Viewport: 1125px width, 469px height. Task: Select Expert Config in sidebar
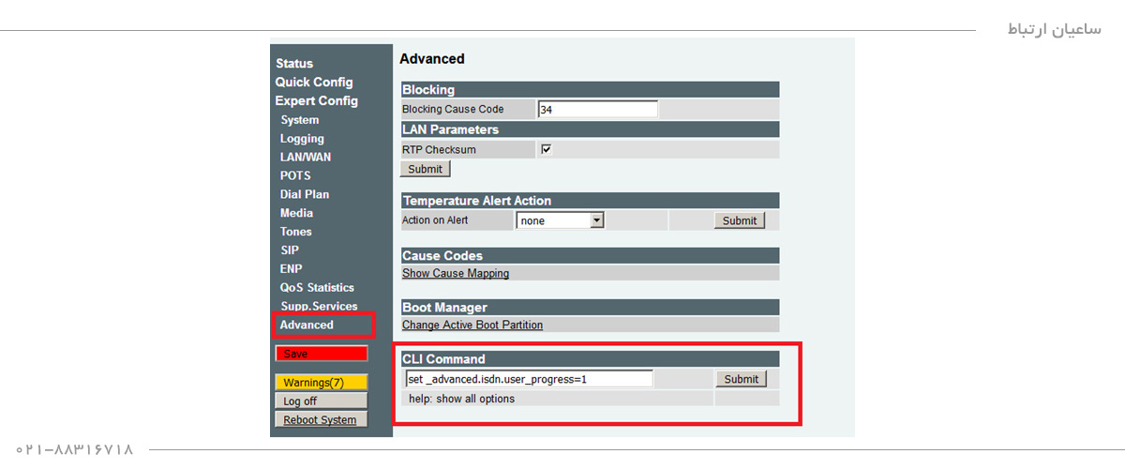click(316, 101)
